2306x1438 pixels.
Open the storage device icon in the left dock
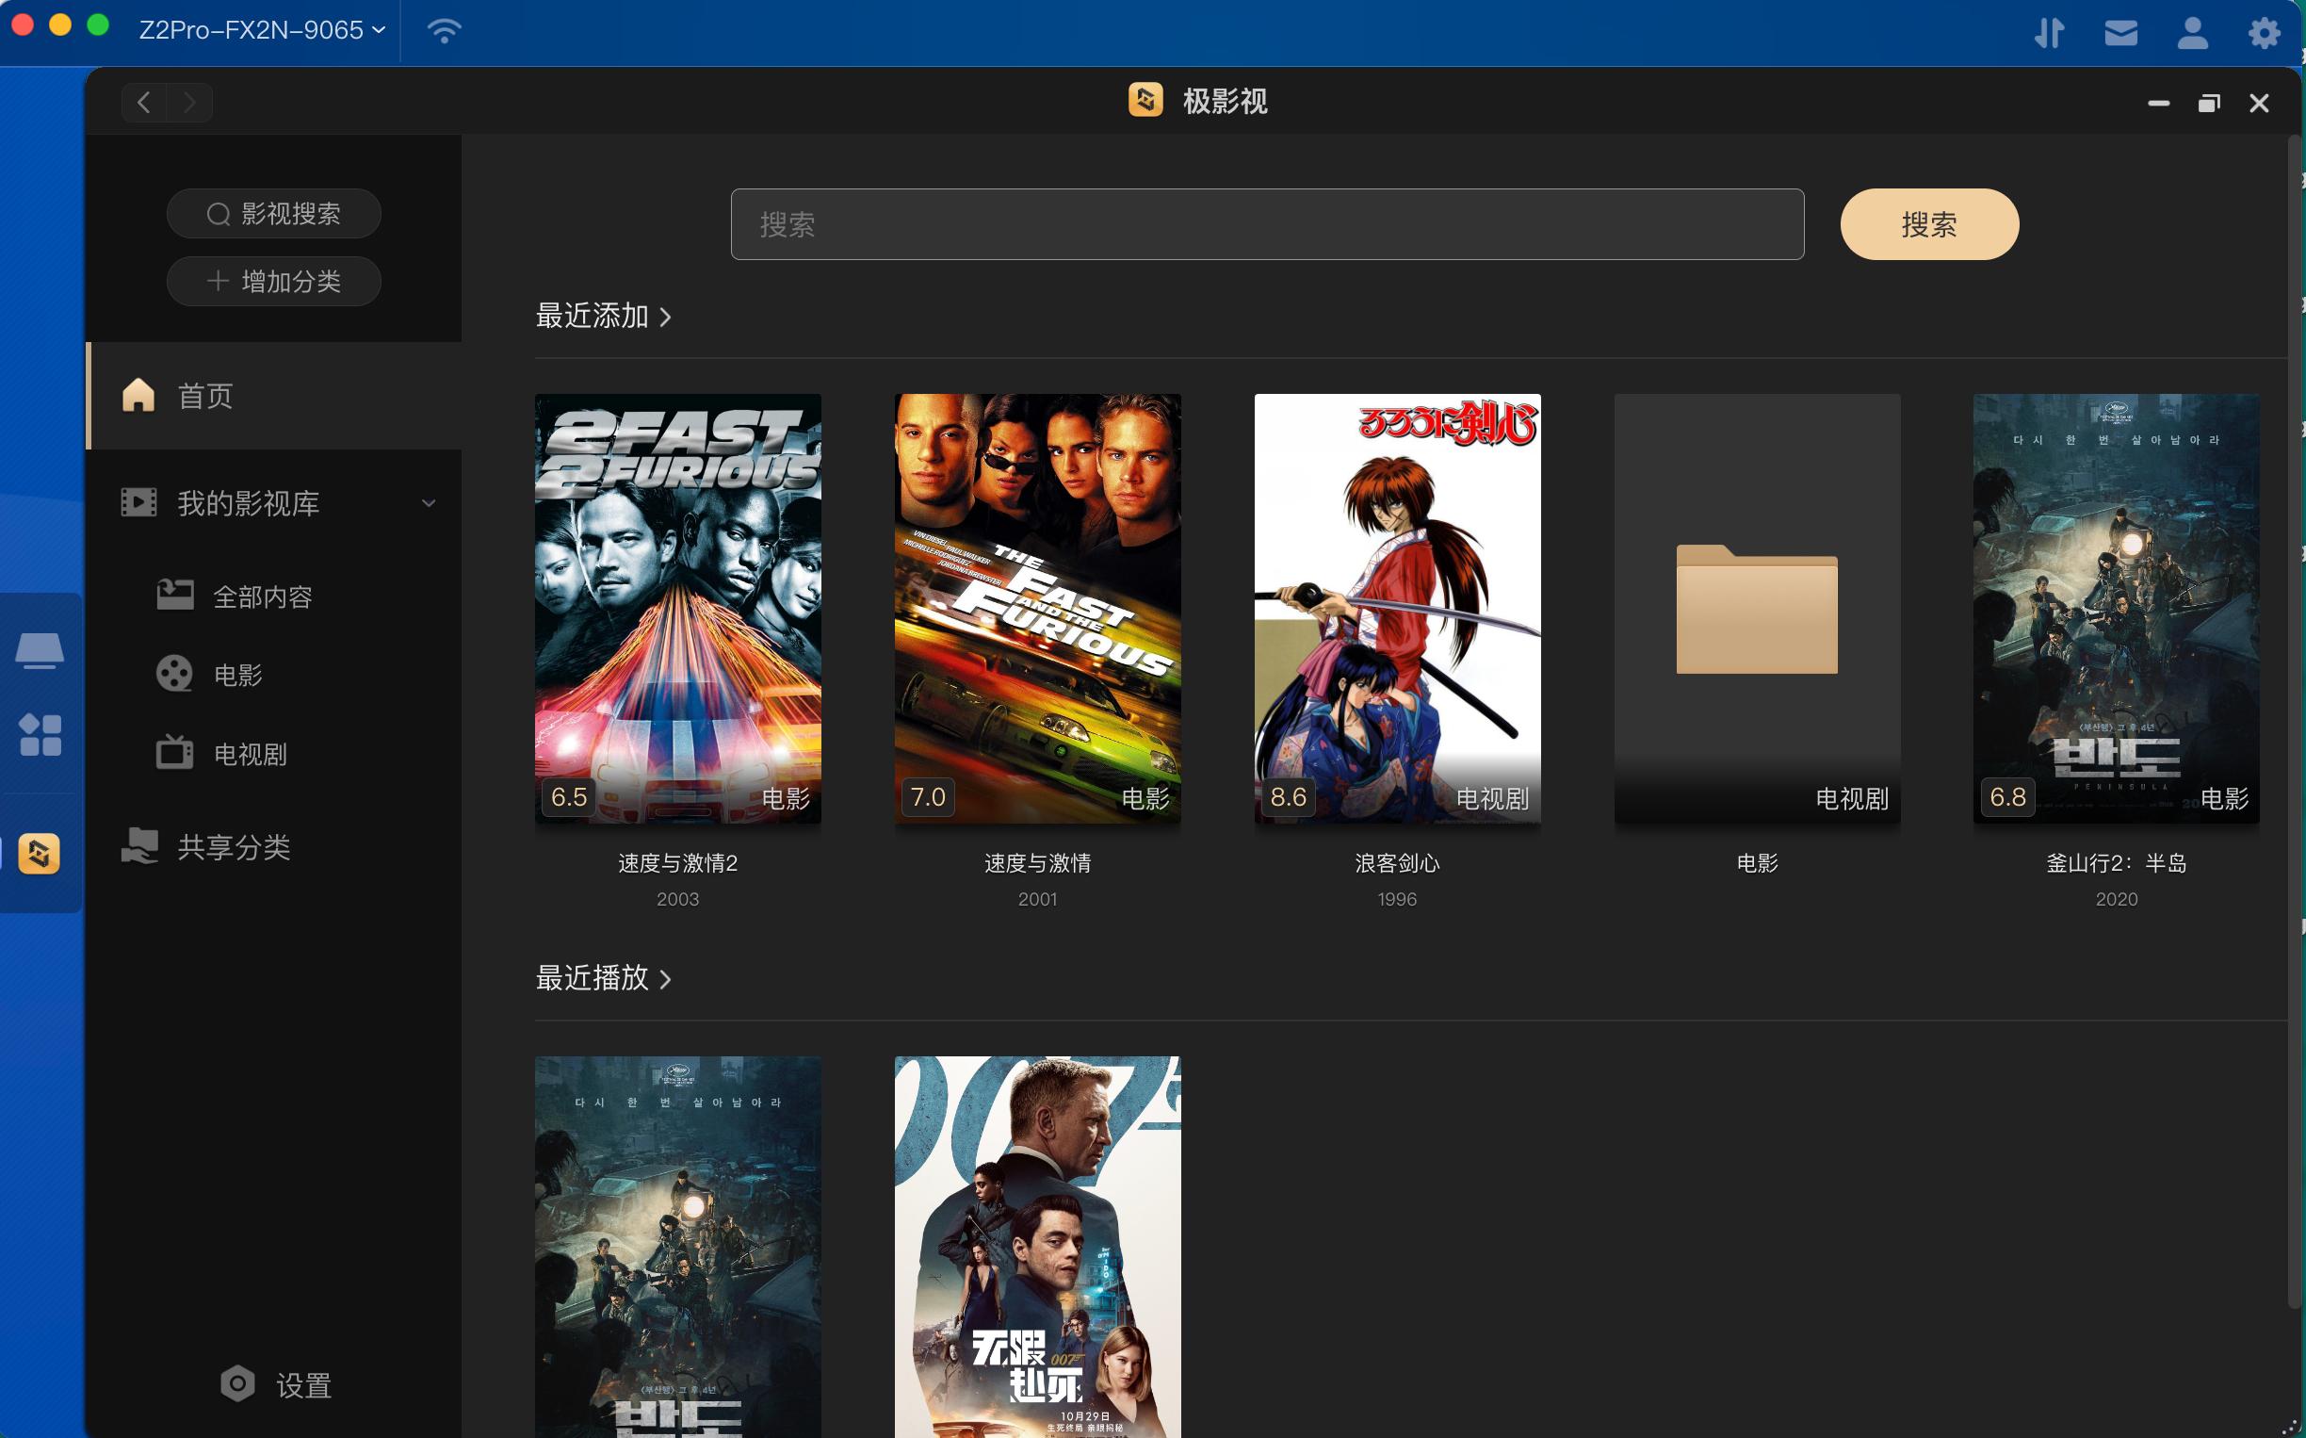(40, 650)
